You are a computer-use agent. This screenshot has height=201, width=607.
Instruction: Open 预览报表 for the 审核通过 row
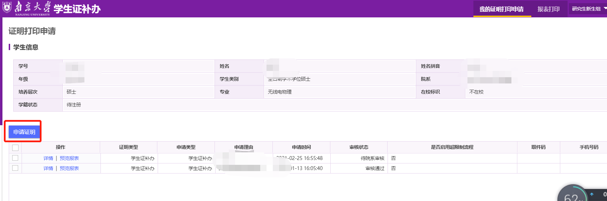point(69,168)
